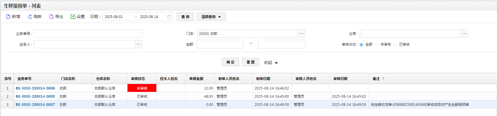Open order BS-8888-250814-0007
497x116 pixels.
point(35,104)
